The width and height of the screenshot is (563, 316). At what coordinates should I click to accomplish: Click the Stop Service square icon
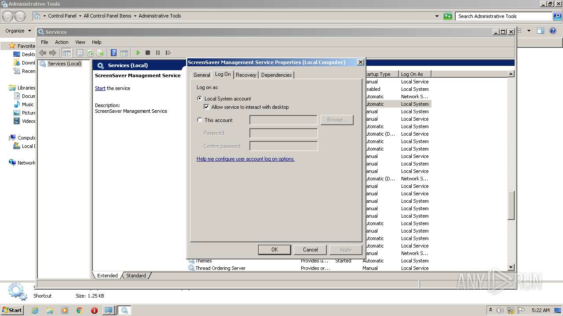pos(148,53)
